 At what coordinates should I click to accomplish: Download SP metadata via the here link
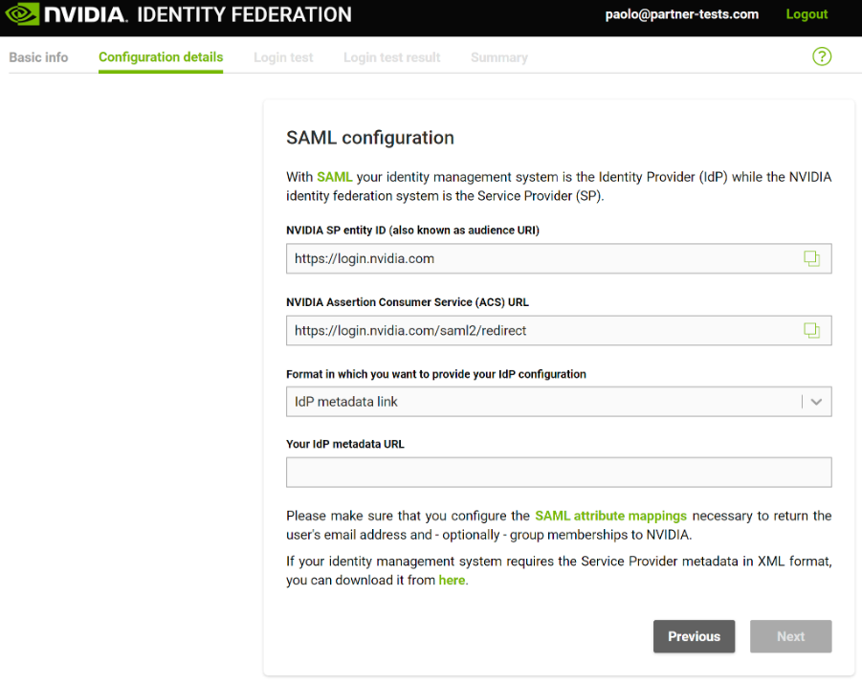(452, 580)
